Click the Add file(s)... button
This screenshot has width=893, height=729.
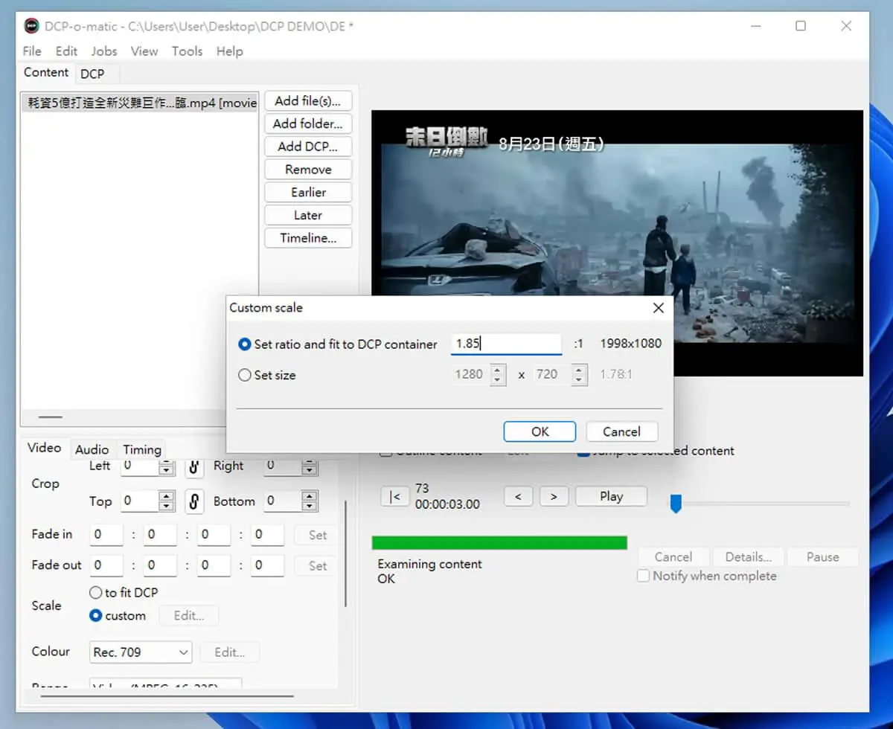(x=308, y=101)
